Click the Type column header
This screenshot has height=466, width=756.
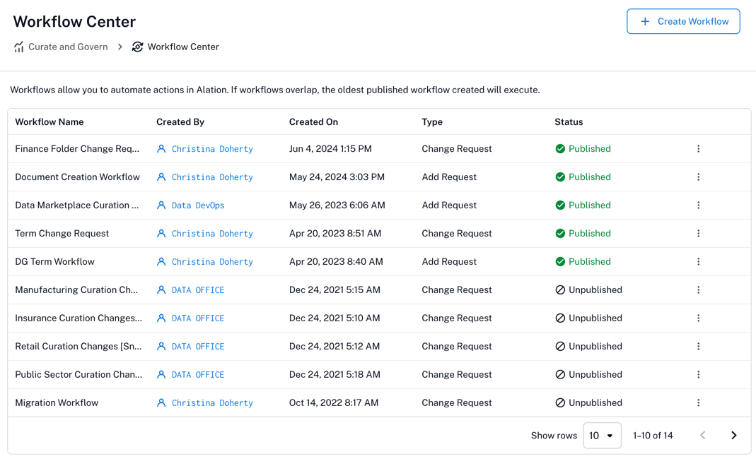point(432,121)
